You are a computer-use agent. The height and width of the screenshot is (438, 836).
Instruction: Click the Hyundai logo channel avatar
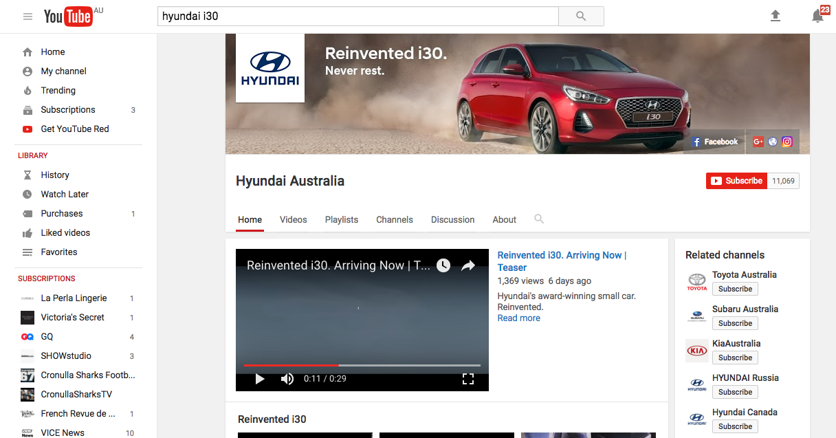click(x=270, y=68)
